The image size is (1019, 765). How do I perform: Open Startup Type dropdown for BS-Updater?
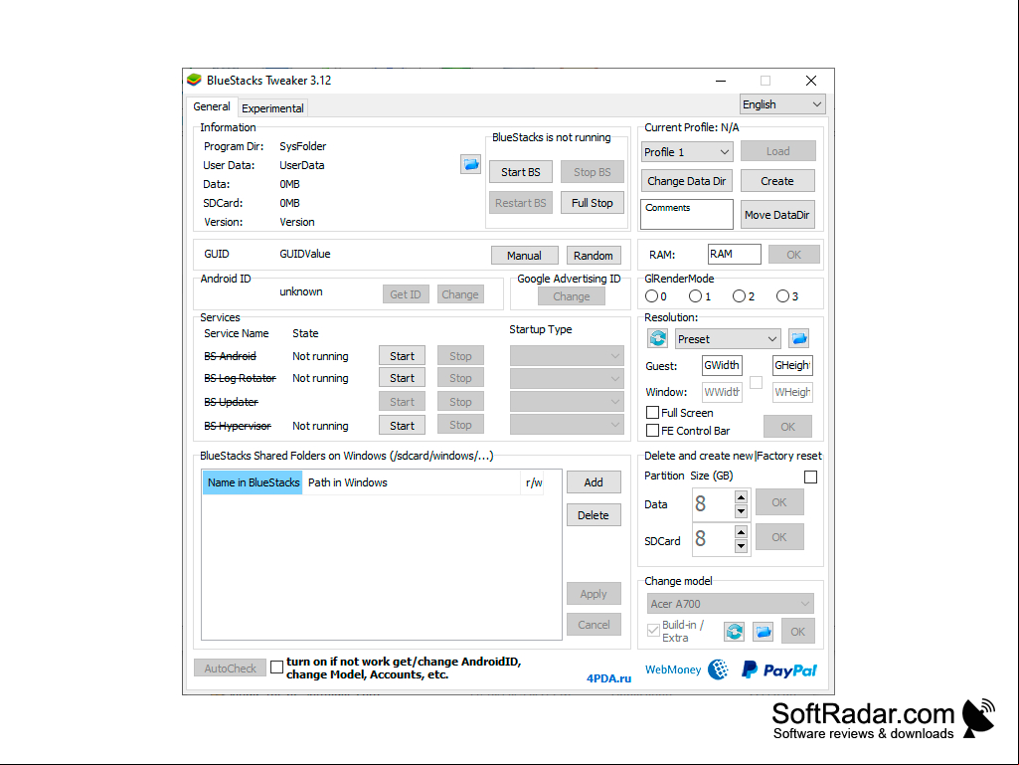coord(567,401)
